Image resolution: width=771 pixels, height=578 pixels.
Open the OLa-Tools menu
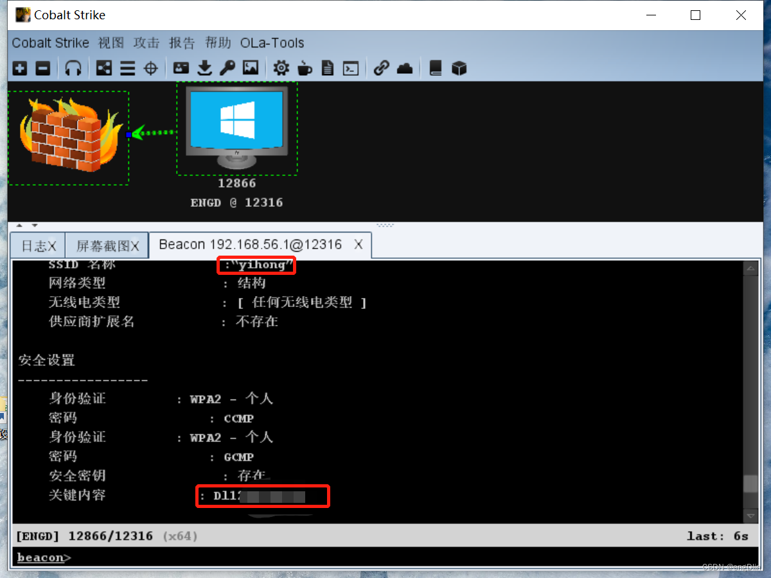pyautogui.click(x=272, y=43)
